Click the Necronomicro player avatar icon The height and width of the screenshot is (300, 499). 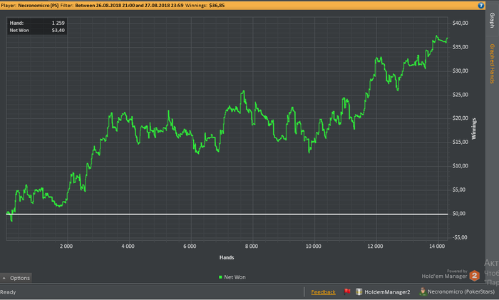point(423,291)
